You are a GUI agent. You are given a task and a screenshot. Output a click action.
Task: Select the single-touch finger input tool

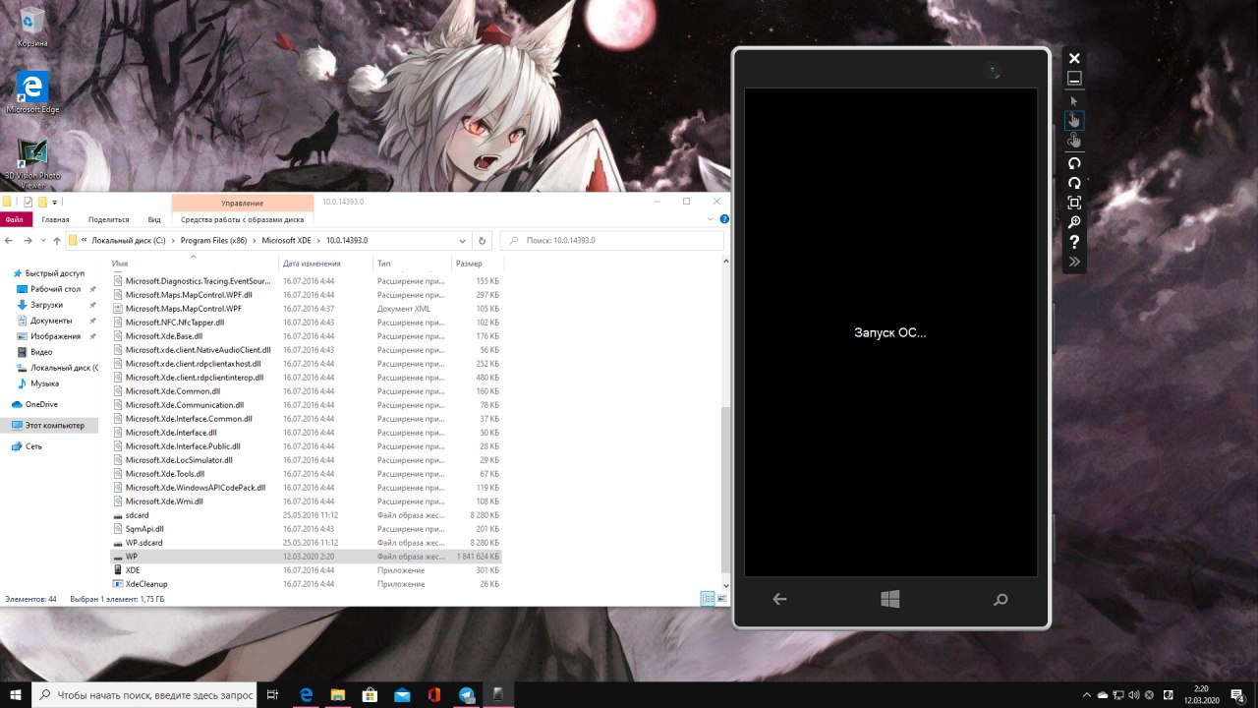(x=1074, y=120)
